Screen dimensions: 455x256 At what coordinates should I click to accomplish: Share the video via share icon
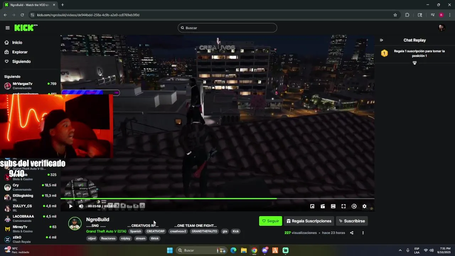click(352, 233)
